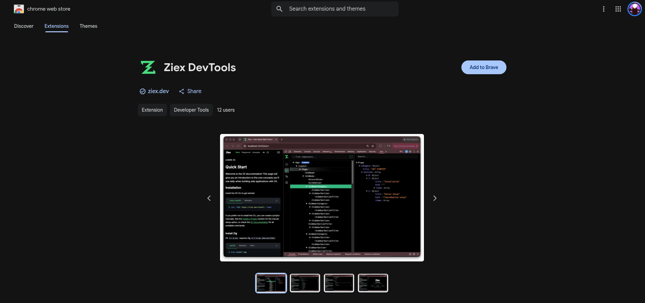Visit the ziex.dev publisher link
645x303 pixels.
coord(158,91)
